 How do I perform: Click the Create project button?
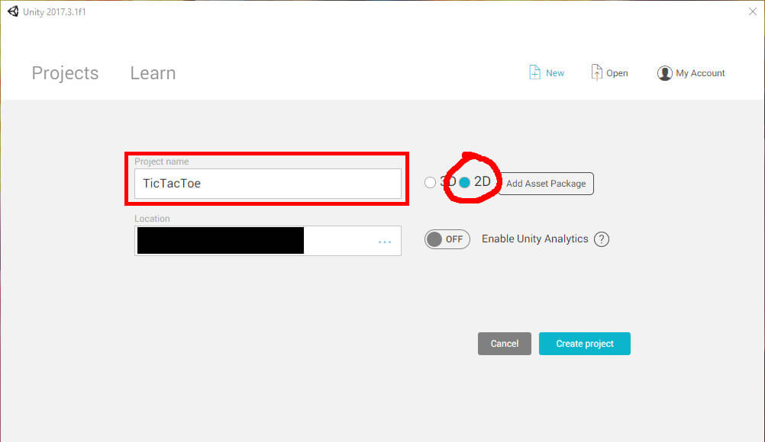tap(585, 344)
